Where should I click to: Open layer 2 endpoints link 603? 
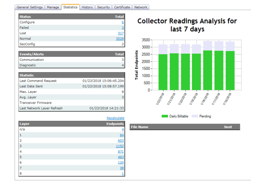[121, 141]
